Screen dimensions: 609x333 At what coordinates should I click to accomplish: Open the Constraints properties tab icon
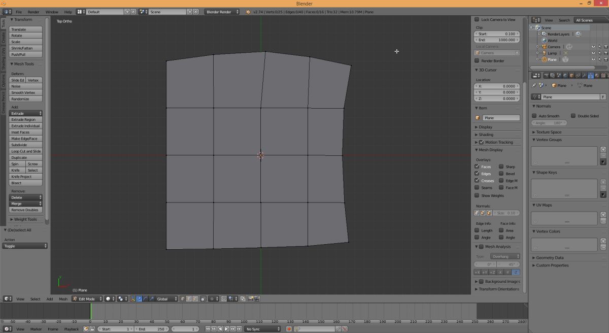point(578,76)
